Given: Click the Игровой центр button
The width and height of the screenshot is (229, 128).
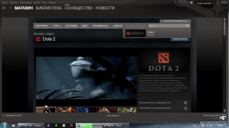Looking at the screenshot, I should click(x=180, y=39).
